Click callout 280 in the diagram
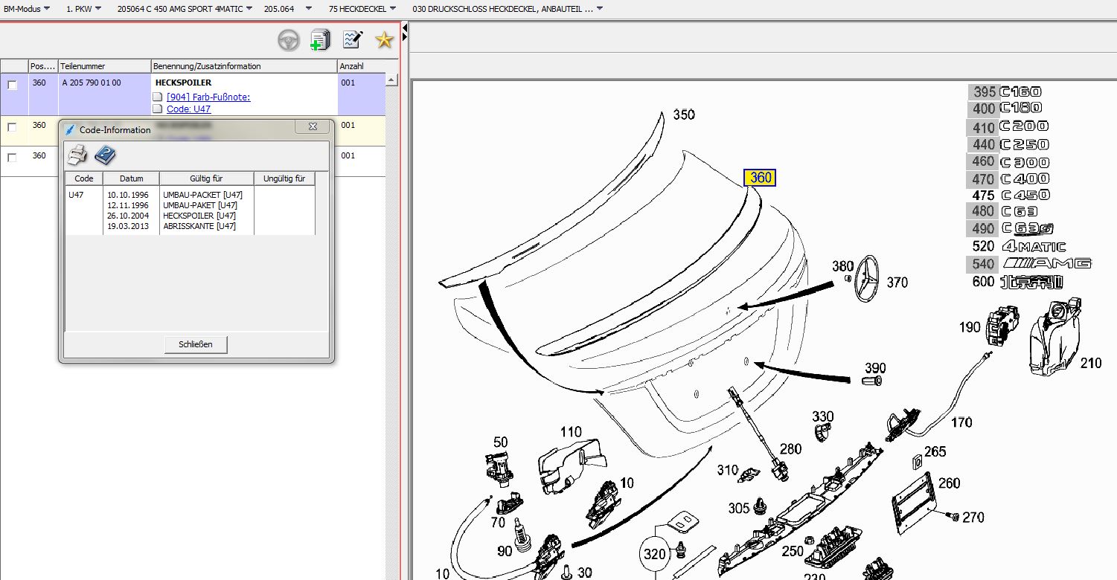1117x580 pixels. 790,448
